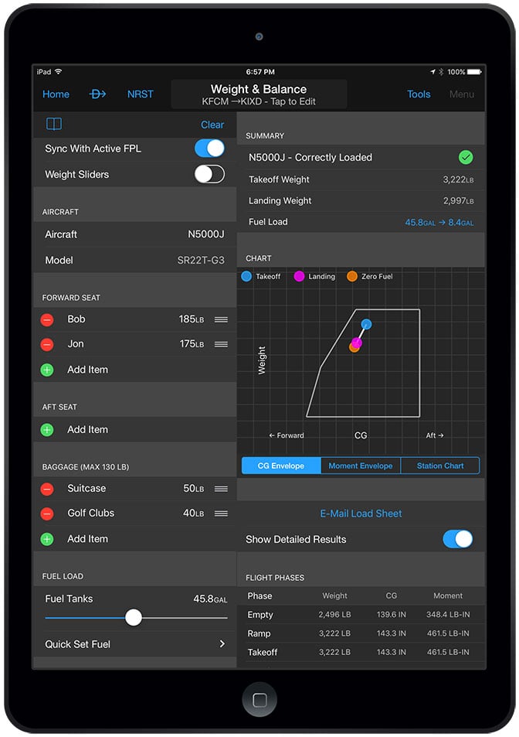Screen dimensions: 519x737
Task: Open the dimmed Menu item
Action: [x=462, y=94]
